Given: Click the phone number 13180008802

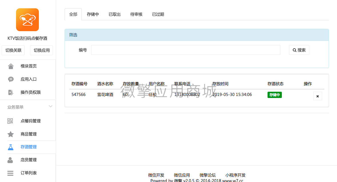Looking at the screenshot, I should 187,95.
